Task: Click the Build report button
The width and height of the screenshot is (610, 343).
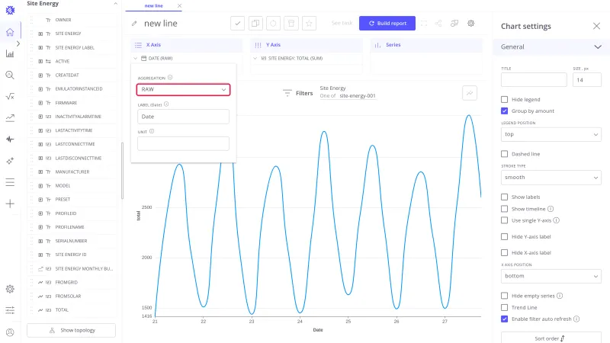Action: [x=387, y=24]
